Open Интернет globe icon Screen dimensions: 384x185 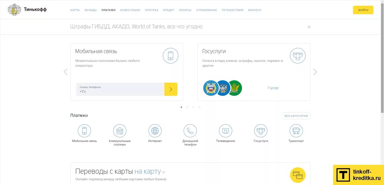pos(155,131)
